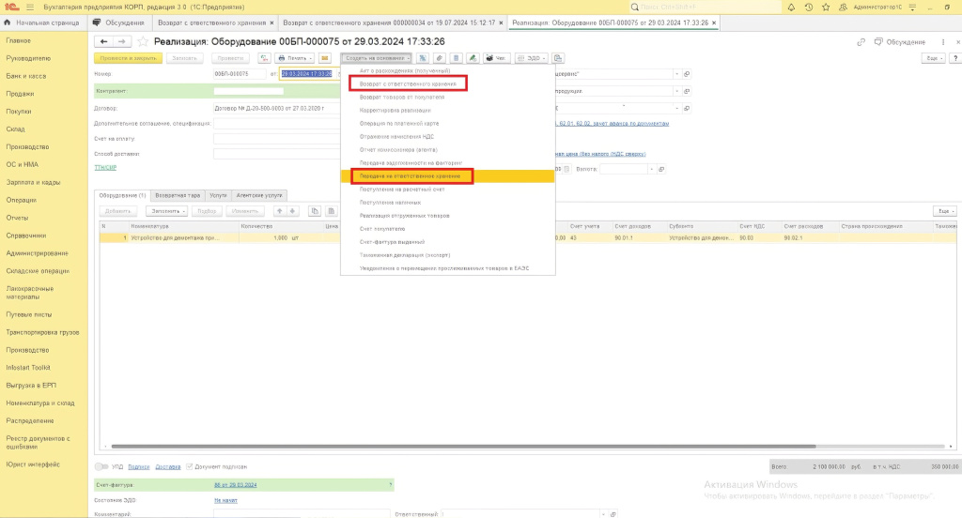Click the Провести и закрыть button

click(129, 58)
